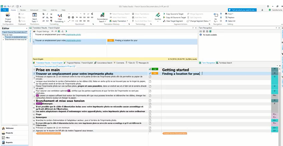
Task: Expand 'Trouver un emplacement' tree node
Action: [3, 37]
